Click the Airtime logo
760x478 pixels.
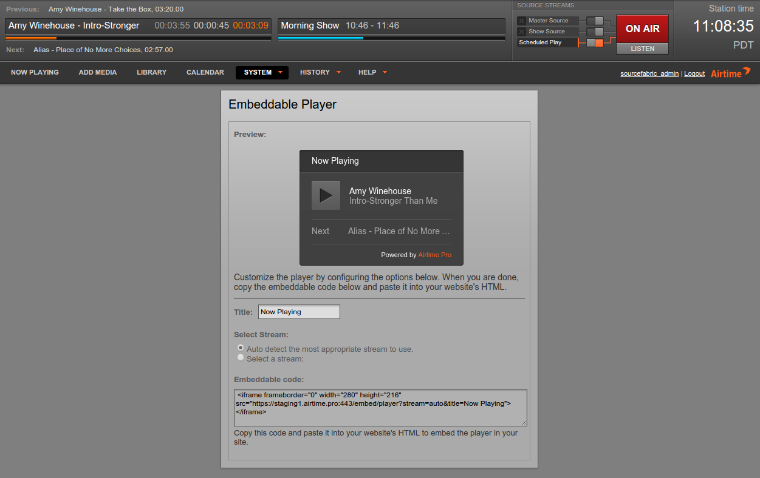[x=730, y=73]
